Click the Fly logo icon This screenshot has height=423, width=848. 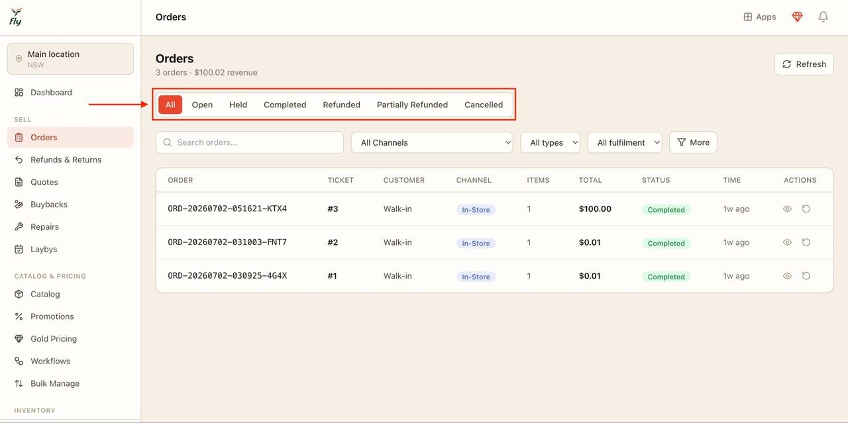[x=16, y=17]
